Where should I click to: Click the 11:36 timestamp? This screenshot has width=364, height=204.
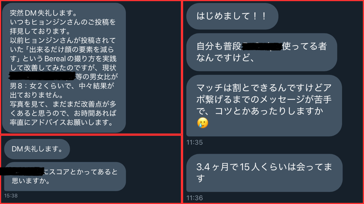195,198
